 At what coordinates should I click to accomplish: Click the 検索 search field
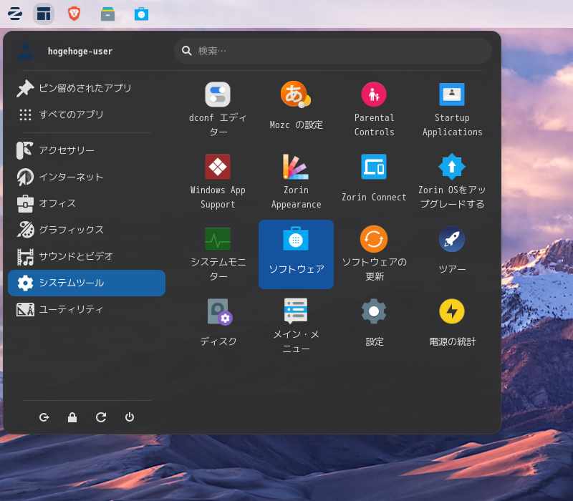[333, 51]
